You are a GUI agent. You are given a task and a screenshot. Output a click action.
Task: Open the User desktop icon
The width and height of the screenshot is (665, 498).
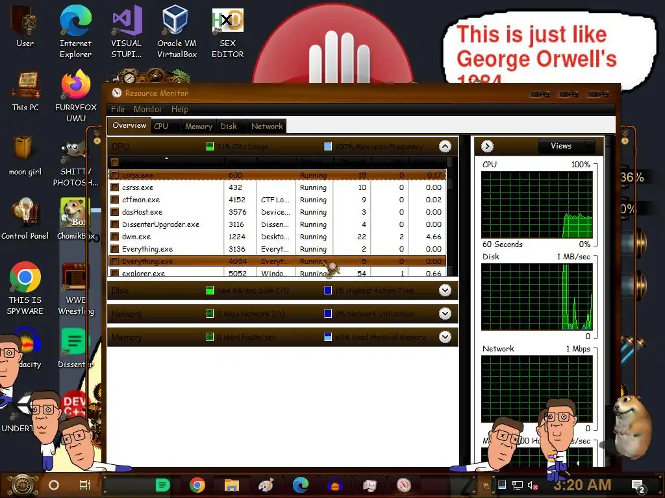tap(25, 26)
